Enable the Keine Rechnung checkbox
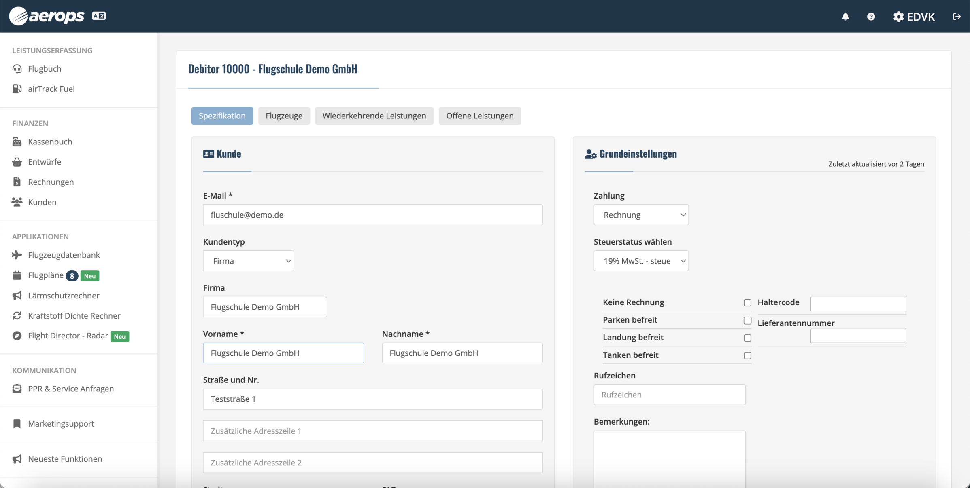This screenshot has width=970, height=488. (x=747, y=302)
